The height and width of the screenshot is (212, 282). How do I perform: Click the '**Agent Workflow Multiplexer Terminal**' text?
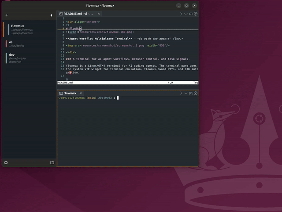tap(99, 39)
